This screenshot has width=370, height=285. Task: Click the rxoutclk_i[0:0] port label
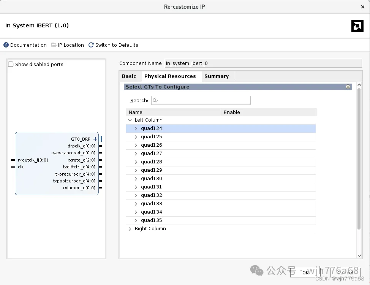[33, 160]
